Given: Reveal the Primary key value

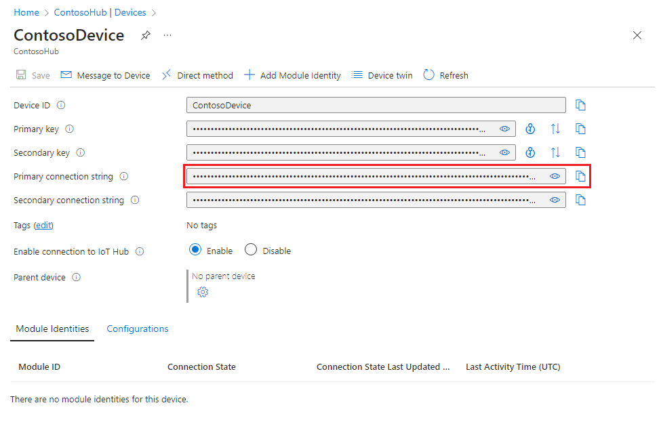Looking at the screenshot, I should pos(504,129).
